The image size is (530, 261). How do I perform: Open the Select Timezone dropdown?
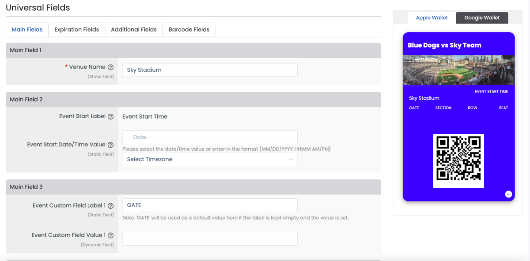210,159
